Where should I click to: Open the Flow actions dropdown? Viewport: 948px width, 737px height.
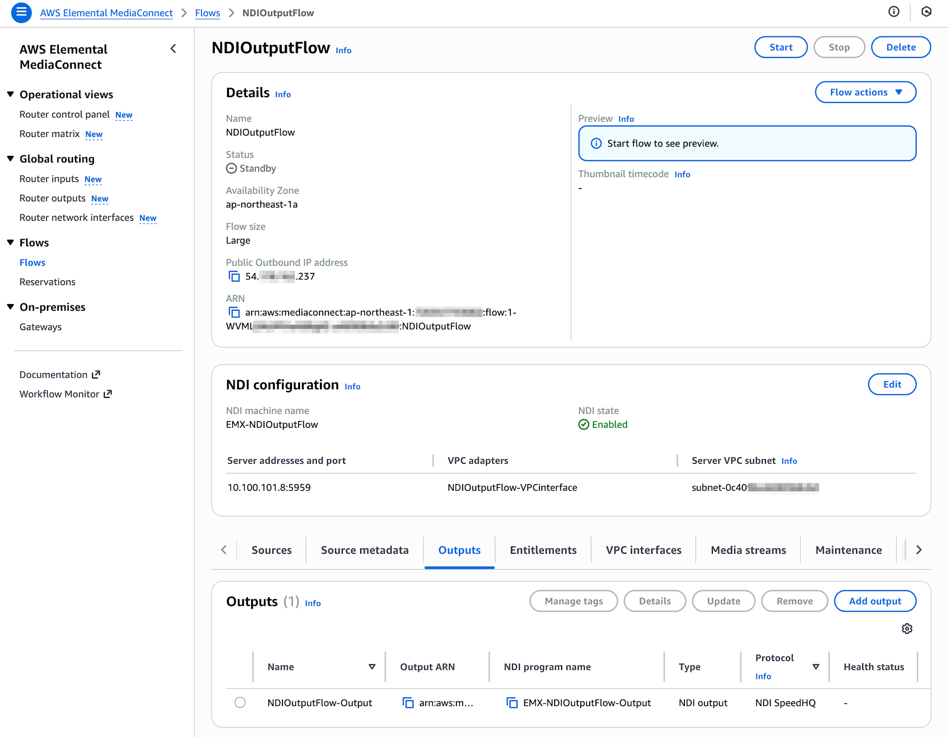pyautogui.click(x=865, y=92)
